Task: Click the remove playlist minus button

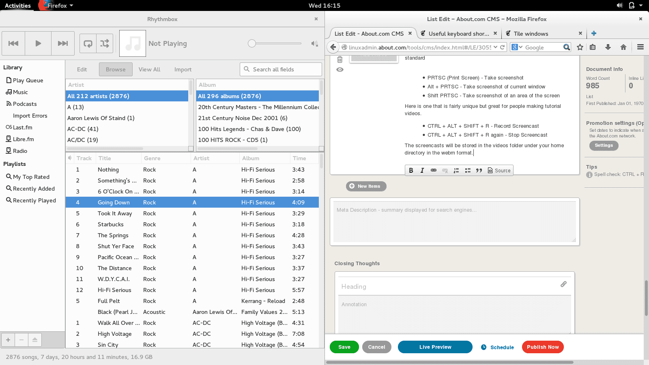Action: point(21,340)
